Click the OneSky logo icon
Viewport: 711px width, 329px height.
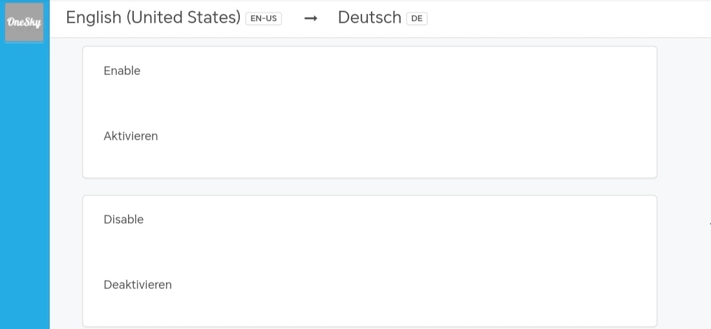click(x=24, y=23)
